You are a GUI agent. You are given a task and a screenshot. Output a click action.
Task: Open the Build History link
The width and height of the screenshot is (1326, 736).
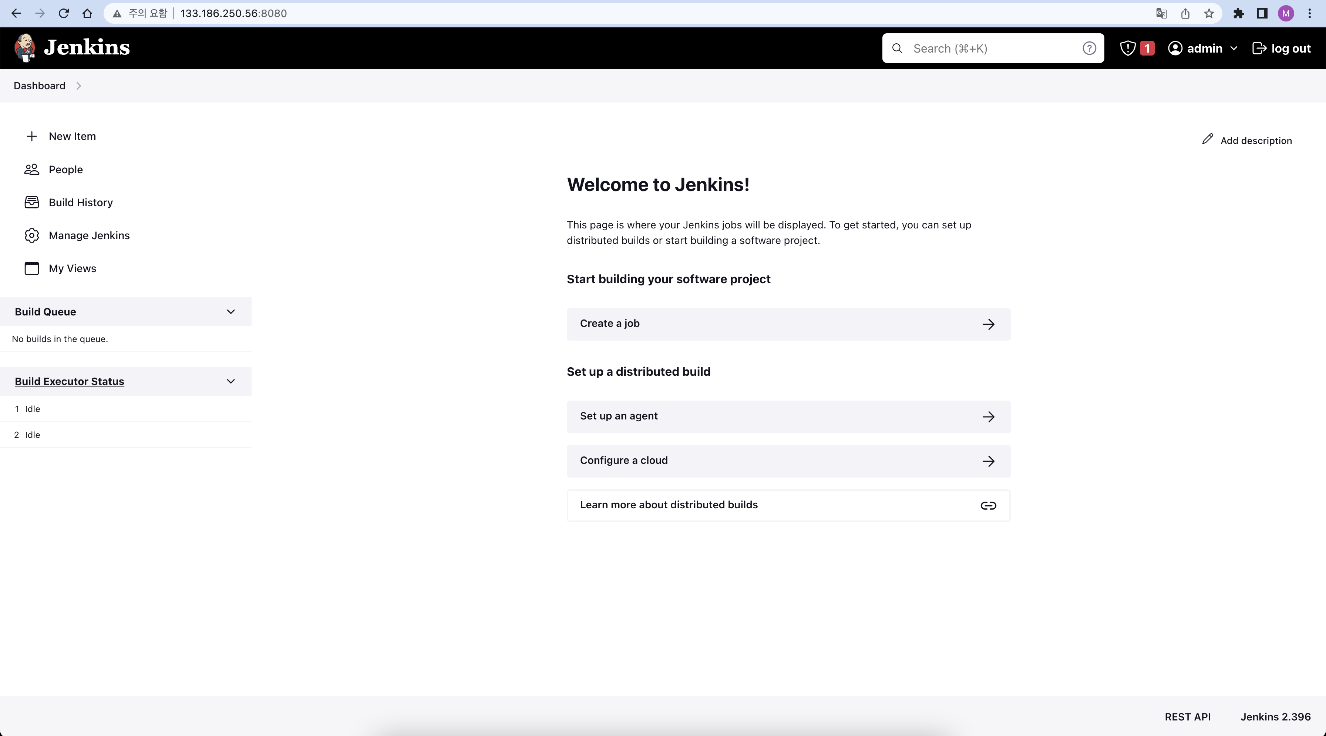[x=81, y=203]
